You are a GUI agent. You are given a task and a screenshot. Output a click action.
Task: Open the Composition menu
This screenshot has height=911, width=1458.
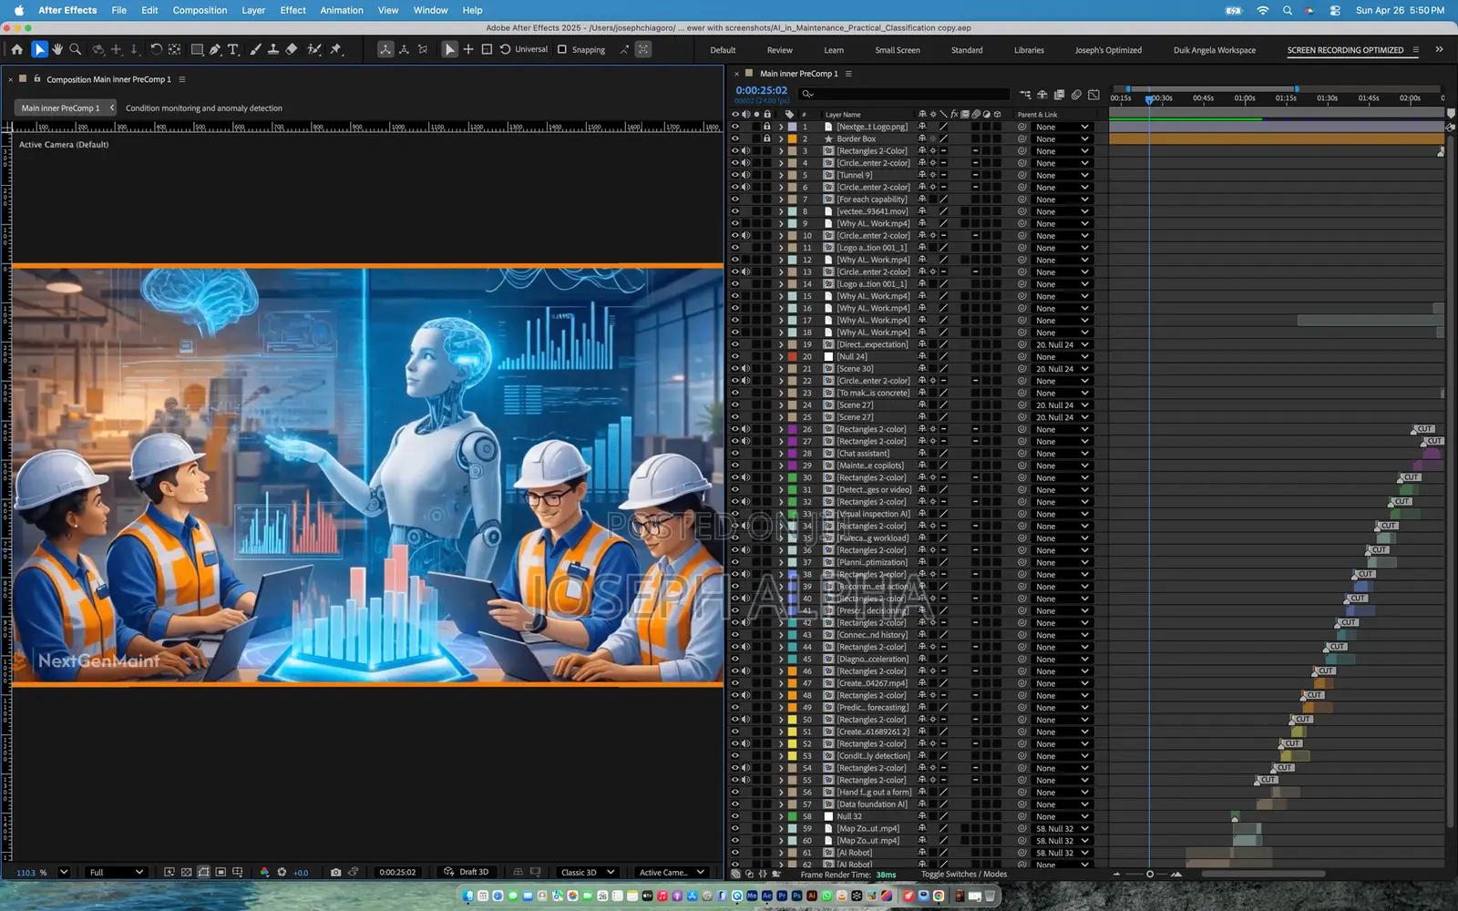[x=200, y=10]
